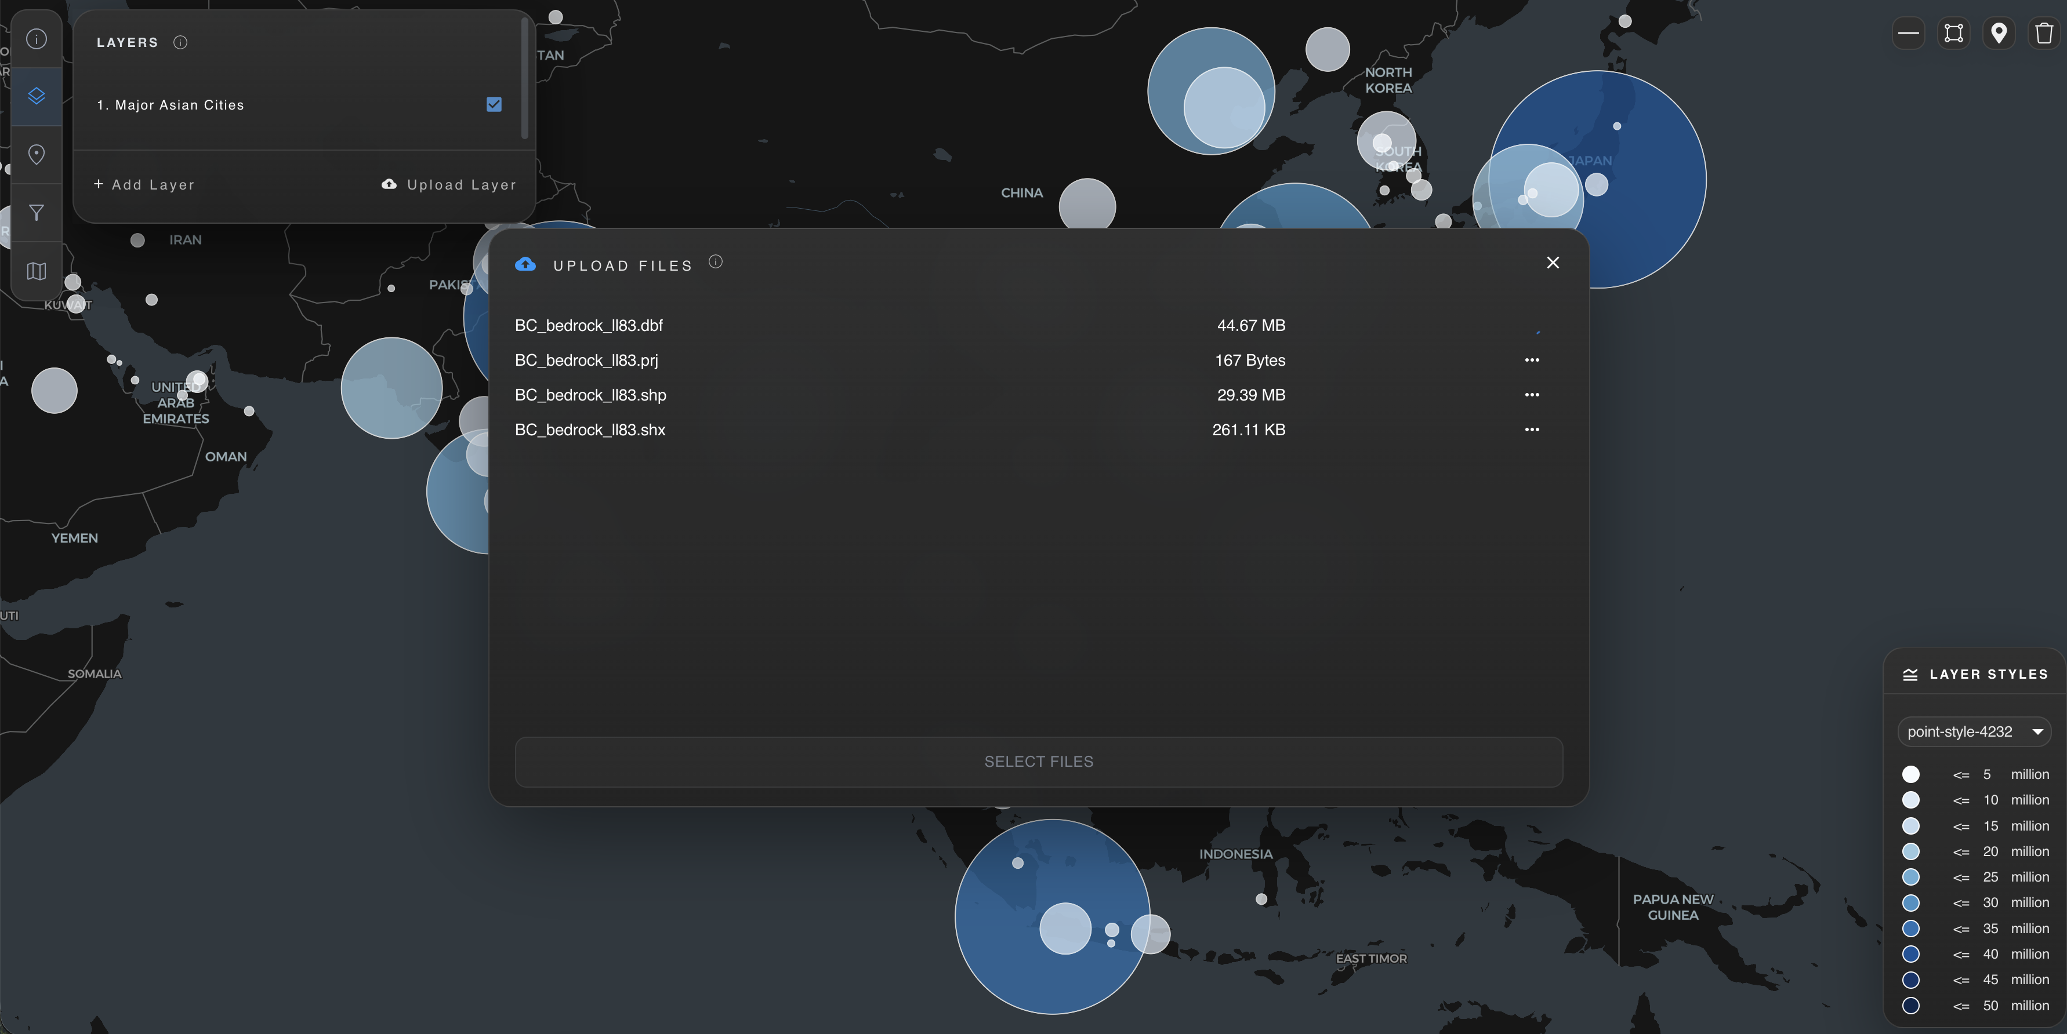
Task: Click the Upload Files info icon
Action: pyautogui.click(x=715, y=261)
